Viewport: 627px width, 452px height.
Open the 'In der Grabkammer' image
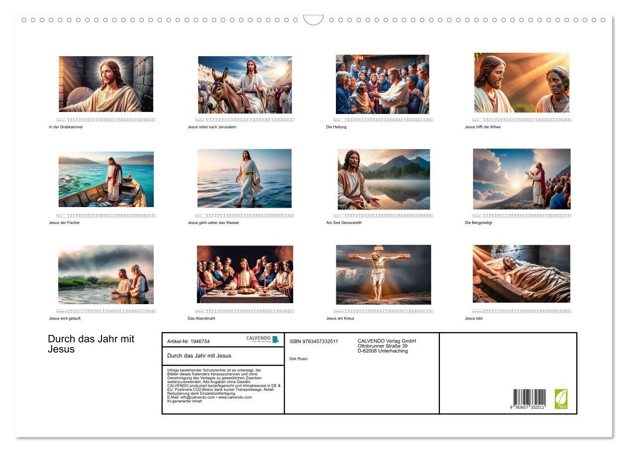[x=106, y=84]
